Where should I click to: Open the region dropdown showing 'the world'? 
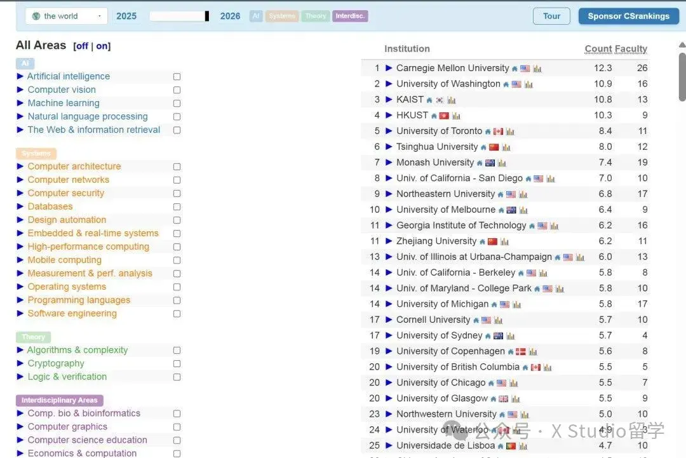click(x=66, y=16)
